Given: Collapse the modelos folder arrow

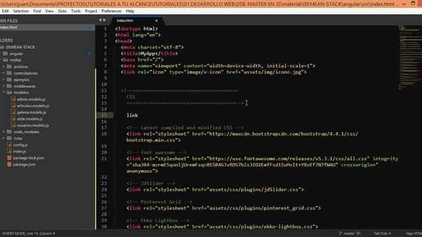Looking at the screenshot, I should point(3,92).
